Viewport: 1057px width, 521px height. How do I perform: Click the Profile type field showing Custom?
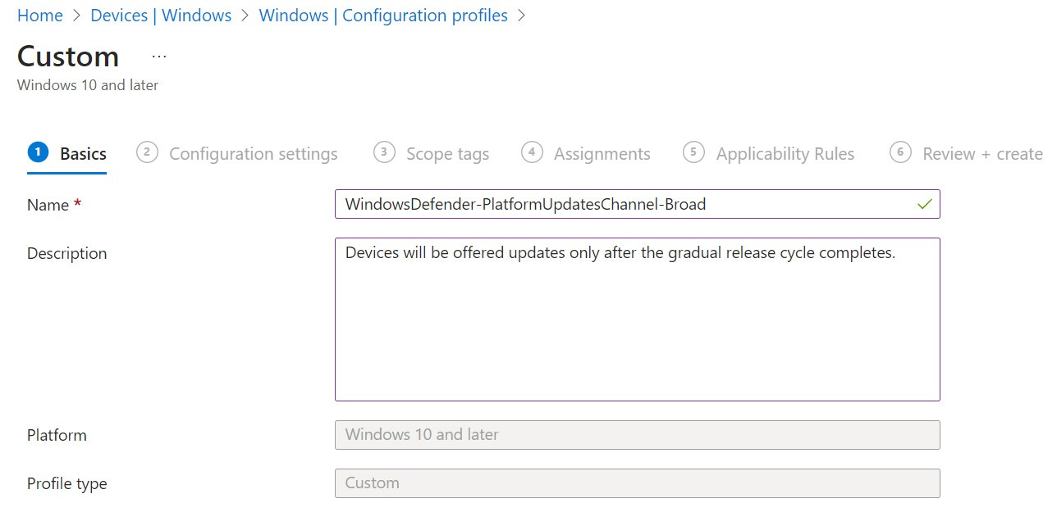coord(637,482)
